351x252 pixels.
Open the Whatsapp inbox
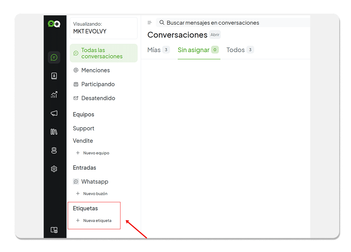[94, 182]
